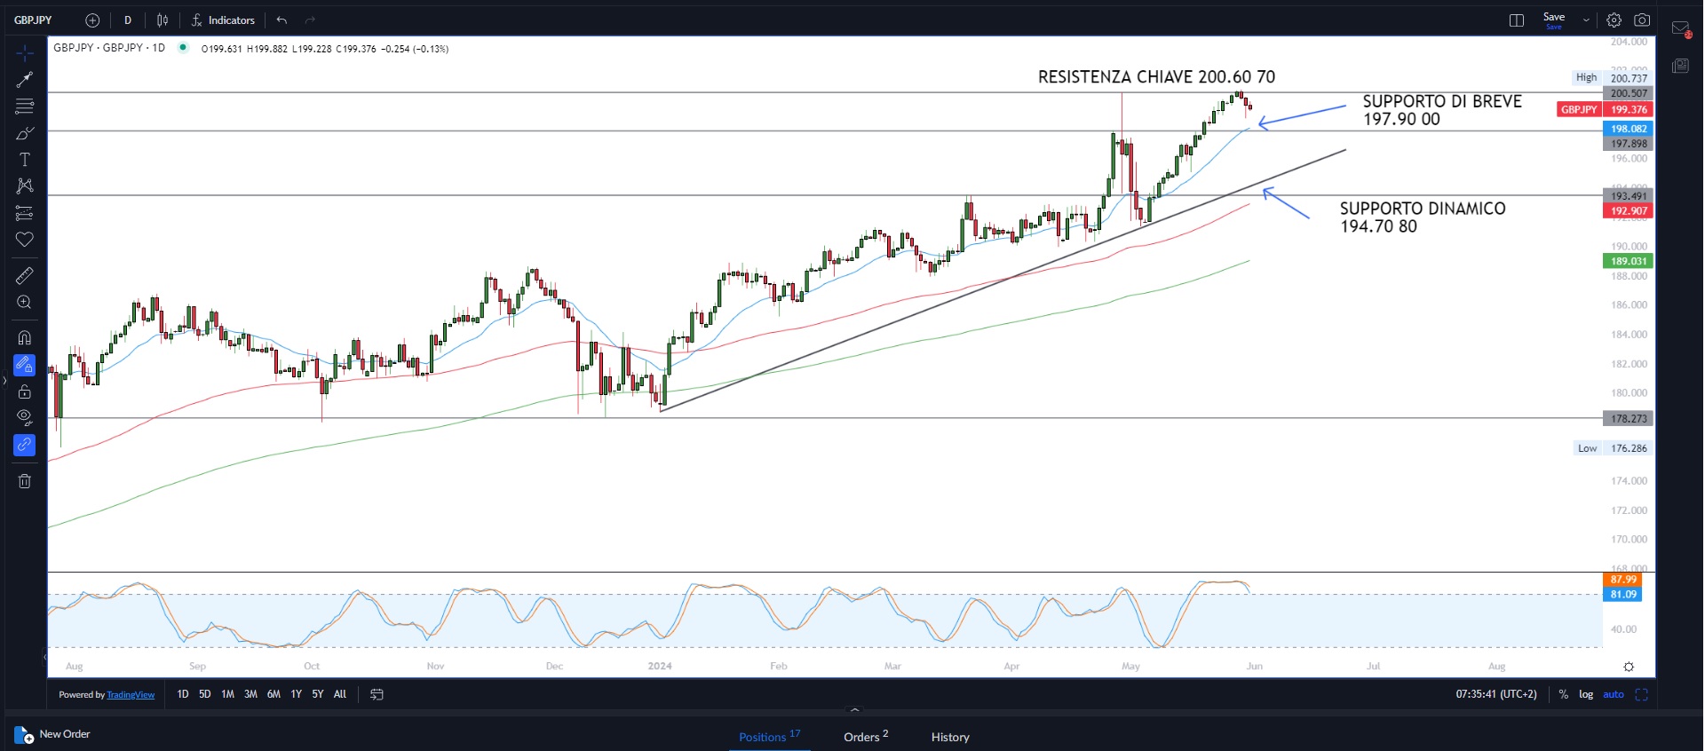Select the trend line drawing tool
The height and width of the screenshot is (751, 1705).
point(24,80)
